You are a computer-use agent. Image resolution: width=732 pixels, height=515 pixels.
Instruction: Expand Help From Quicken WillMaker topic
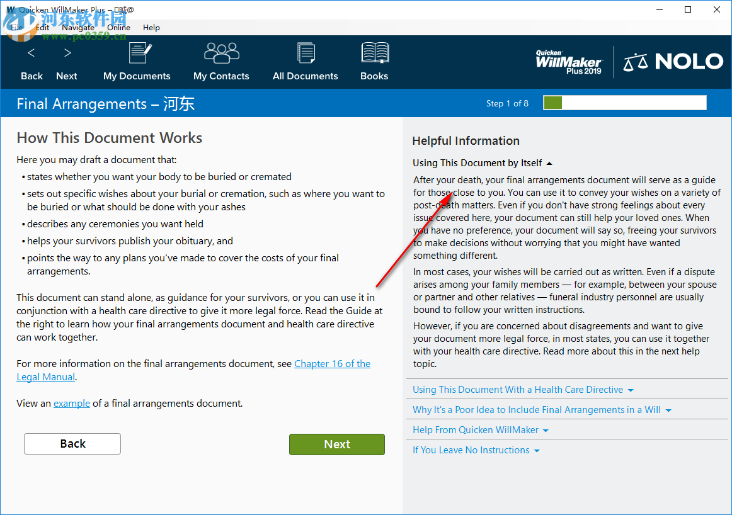coord(481,429)
